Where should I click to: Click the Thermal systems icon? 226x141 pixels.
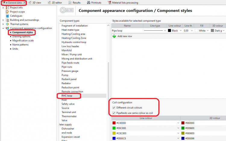click(8, 24)
